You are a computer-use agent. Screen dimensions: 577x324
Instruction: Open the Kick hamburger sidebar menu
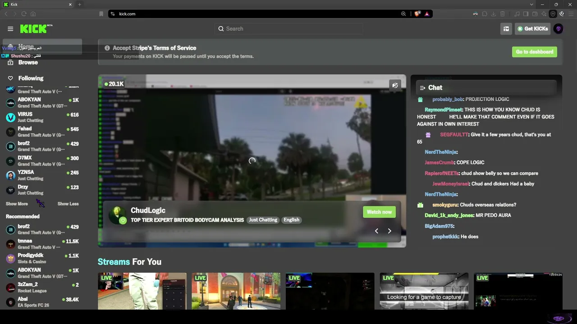coord(10,29)
